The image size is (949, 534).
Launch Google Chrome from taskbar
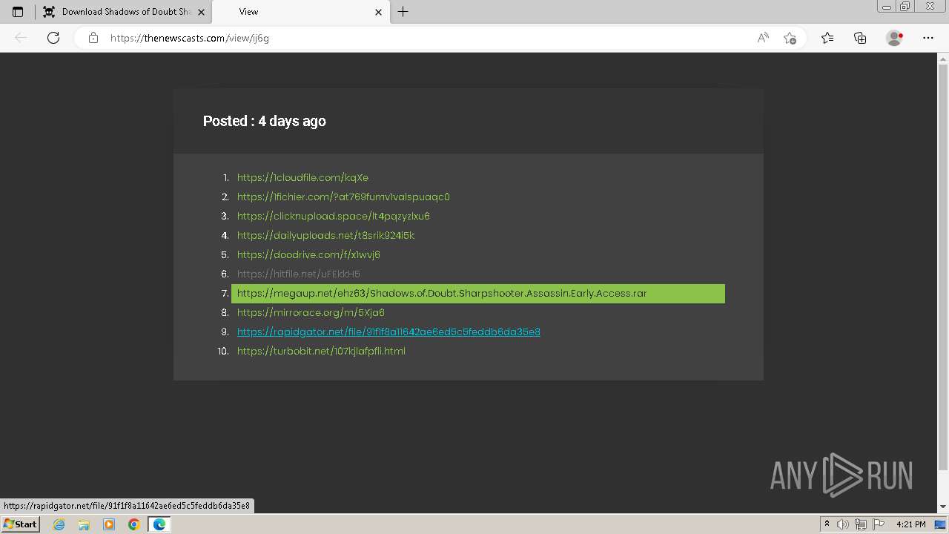pos(134,524)
